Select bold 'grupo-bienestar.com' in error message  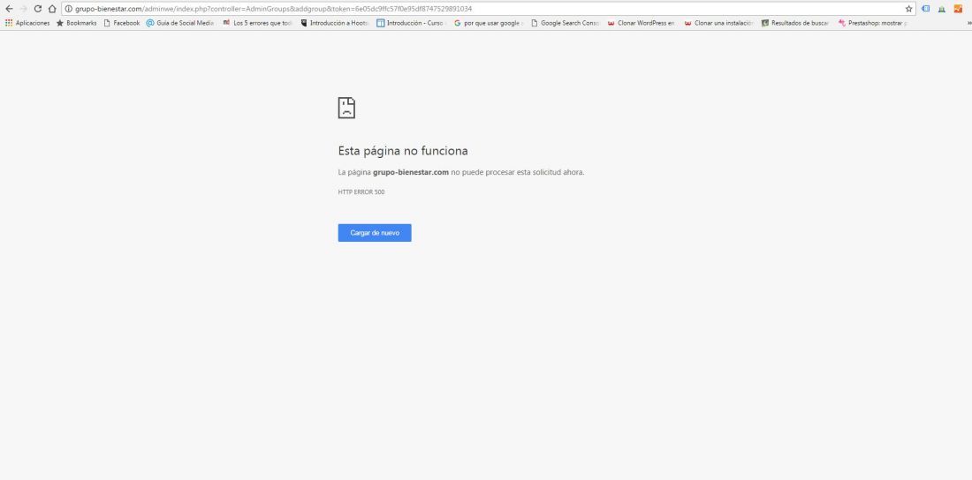click(411, 172)
